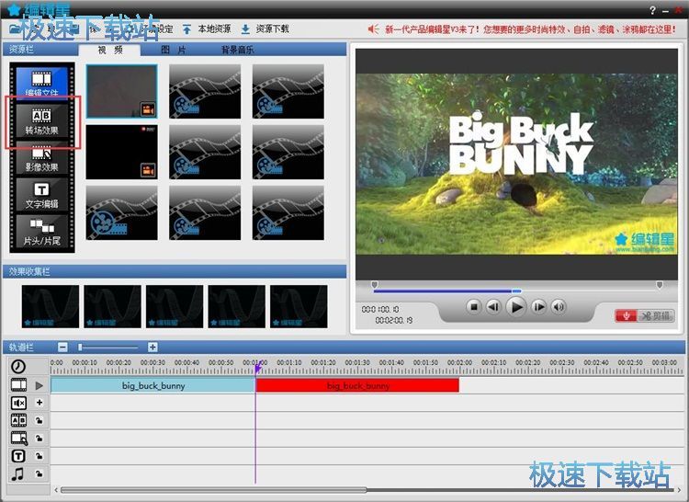Click the preview volume speaker button
The width and height of the screenshot is (689, 502).
[x=559, y=307]
